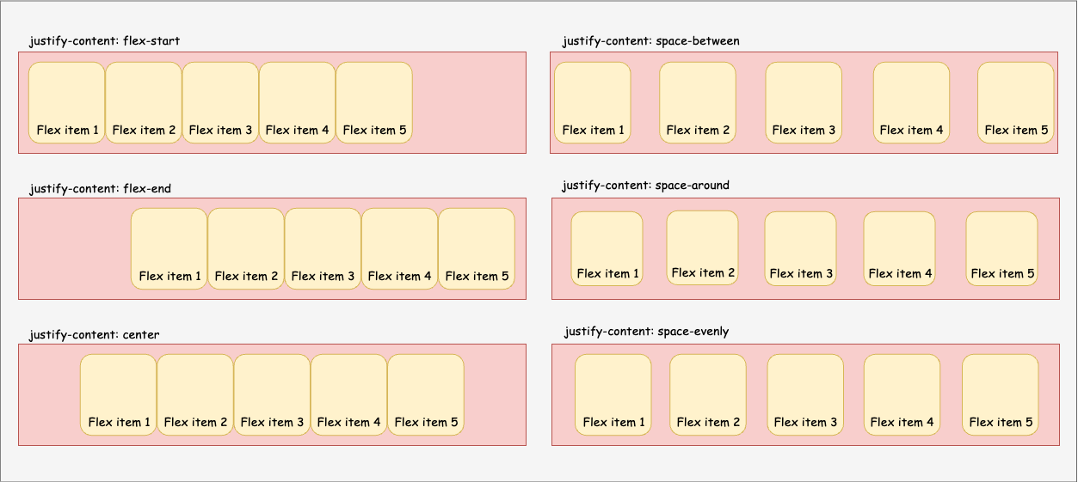The width and height of the screenshot is (1078, 482).
Task: Click Flex item 2 in the center container
Action: click(195, 394)
